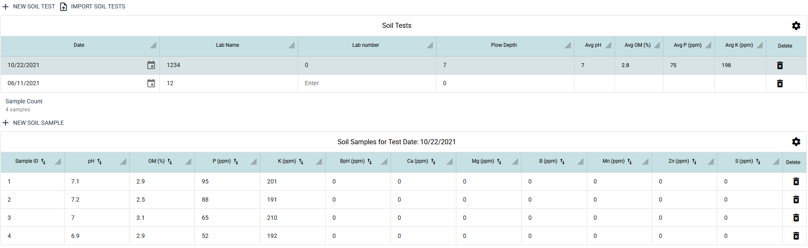Edit Lab Name field containing 1234
The width and height of the screenshot is (808, 248).
click(229, 65)
